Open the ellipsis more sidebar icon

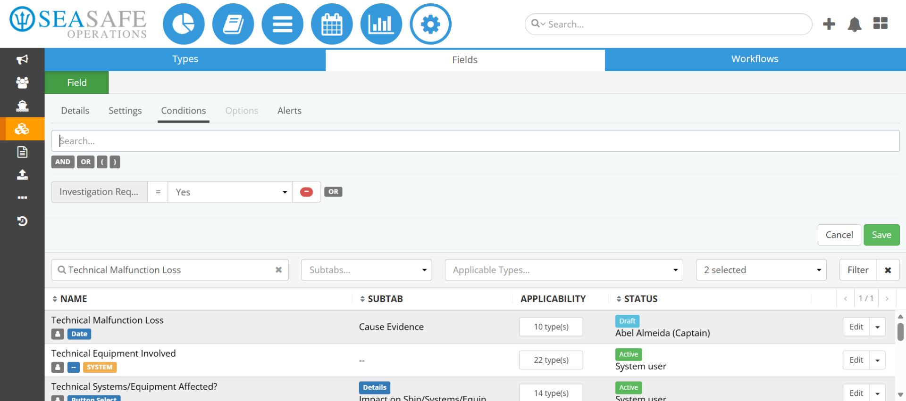click(x=22, y=197)
